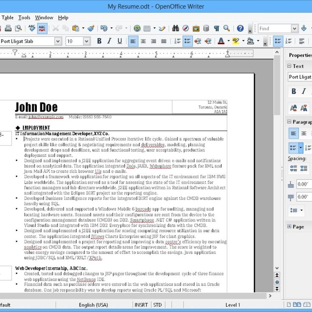Open Page Preview with the magnifier-page icon
This screenshot has height=312, width=312.
click(x=19, y=28)
